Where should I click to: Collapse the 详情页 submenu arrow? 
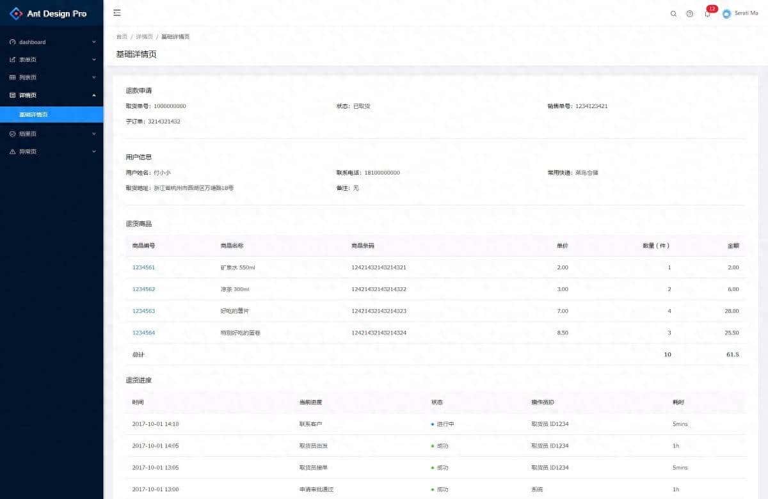point(94,95)
